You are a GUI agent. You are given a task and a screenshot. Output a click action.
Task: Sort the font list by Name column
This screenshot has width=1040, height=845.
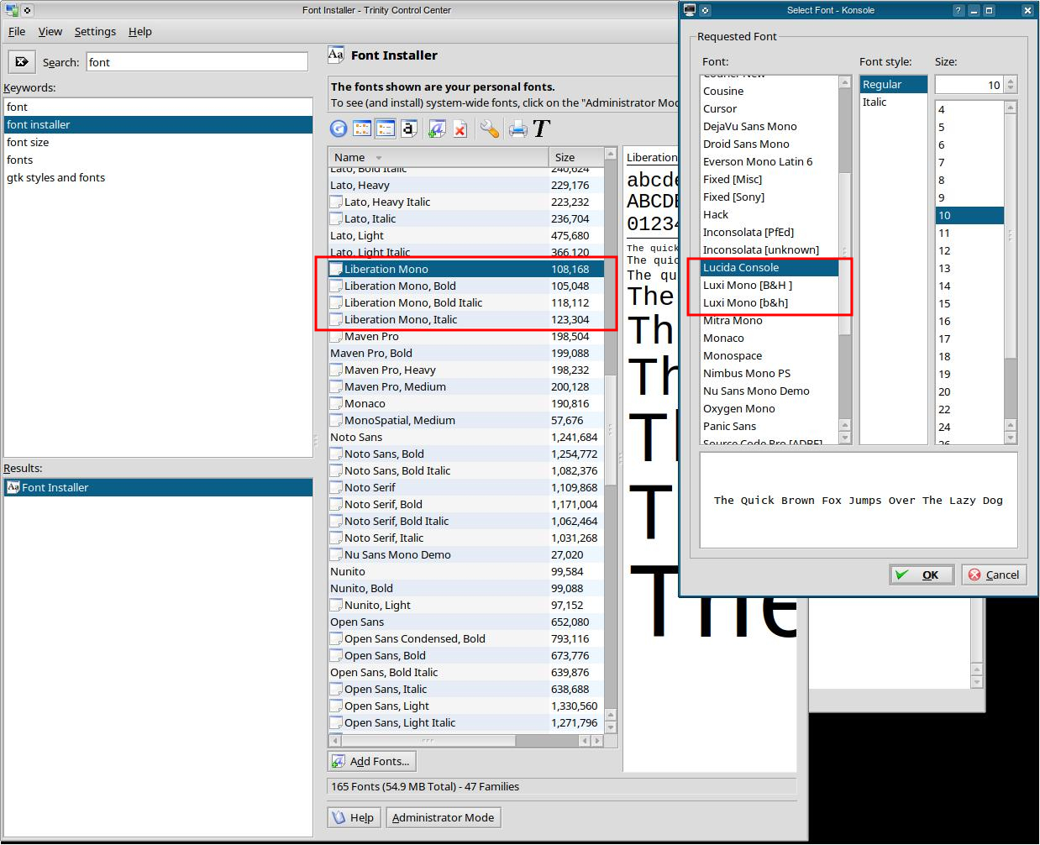point(438,157)
